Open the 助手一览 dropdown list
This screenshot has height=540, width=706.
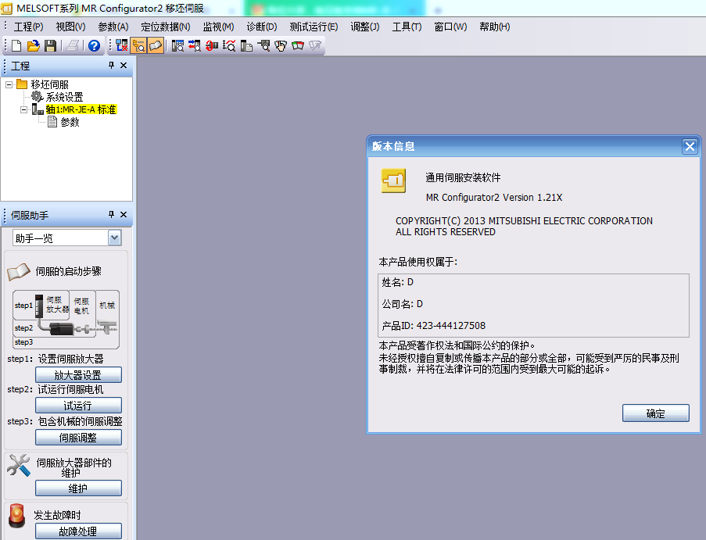point(115,238)
